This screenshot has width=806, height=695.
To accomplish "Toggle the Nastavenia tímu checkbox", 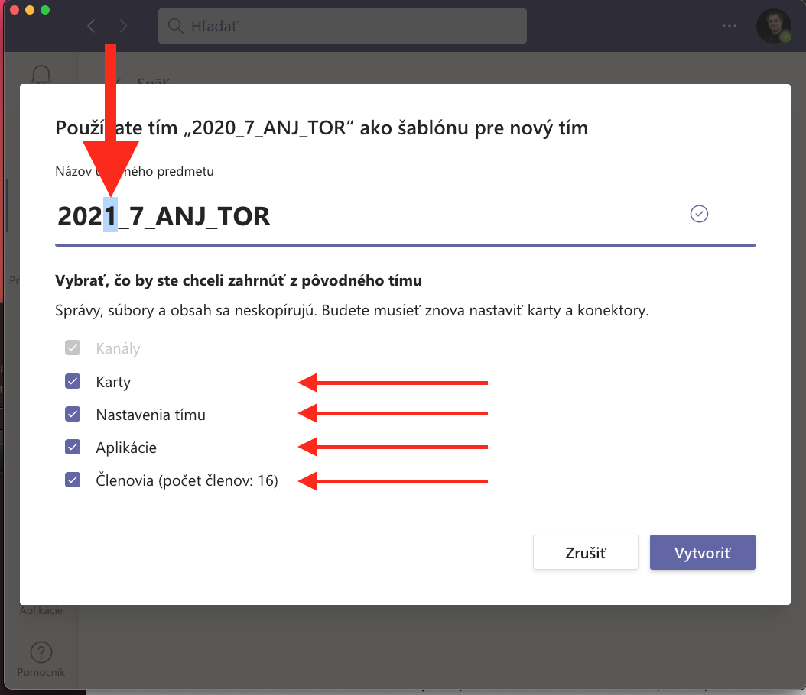I will (73, 415).
